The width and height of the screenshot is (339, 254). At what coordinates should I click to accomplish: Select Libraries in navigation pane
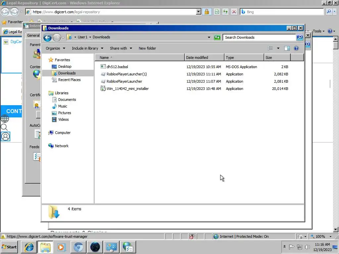click(x=61, y=93)
